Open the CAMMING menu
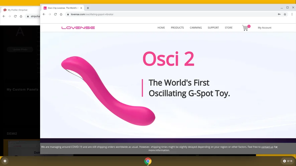This screenshot has width=296, height=166. tap(196, 28)
